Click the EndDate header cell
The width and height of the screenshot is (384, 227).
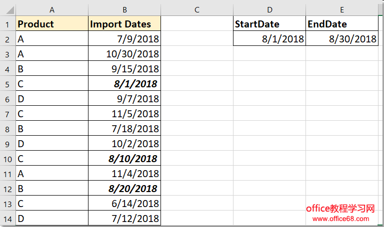[x=342, y=24]
